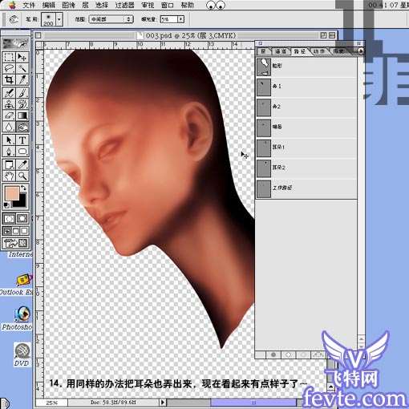Open the brush size picker dropdown
The height and width of the screenshot is (409, 409).
pyautogui.click(x=59, y=19)
